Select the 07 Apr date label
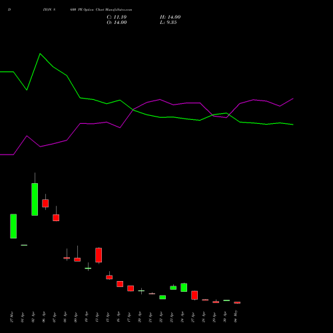333x333 pixels. pyautogui.click(x=55, y=317)
